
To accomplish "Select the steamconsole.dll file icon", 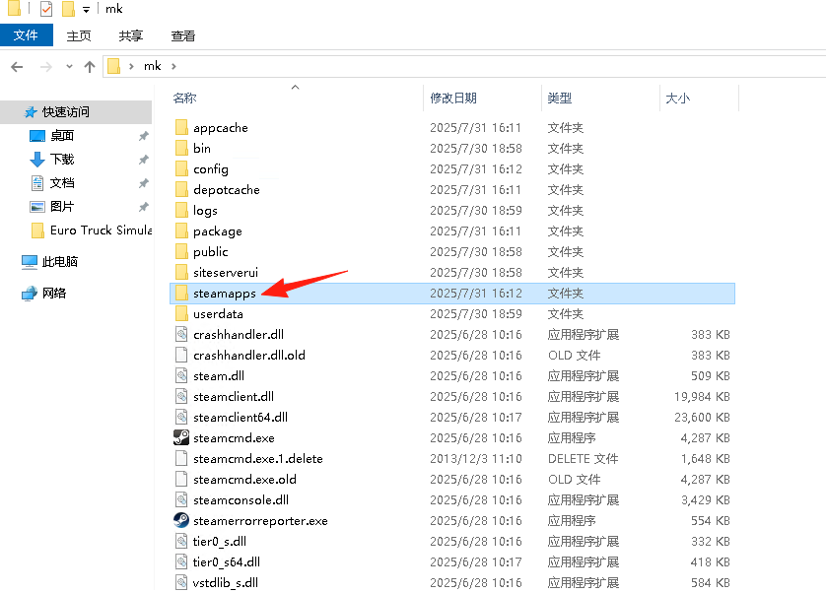I will [x=181, y=499].
